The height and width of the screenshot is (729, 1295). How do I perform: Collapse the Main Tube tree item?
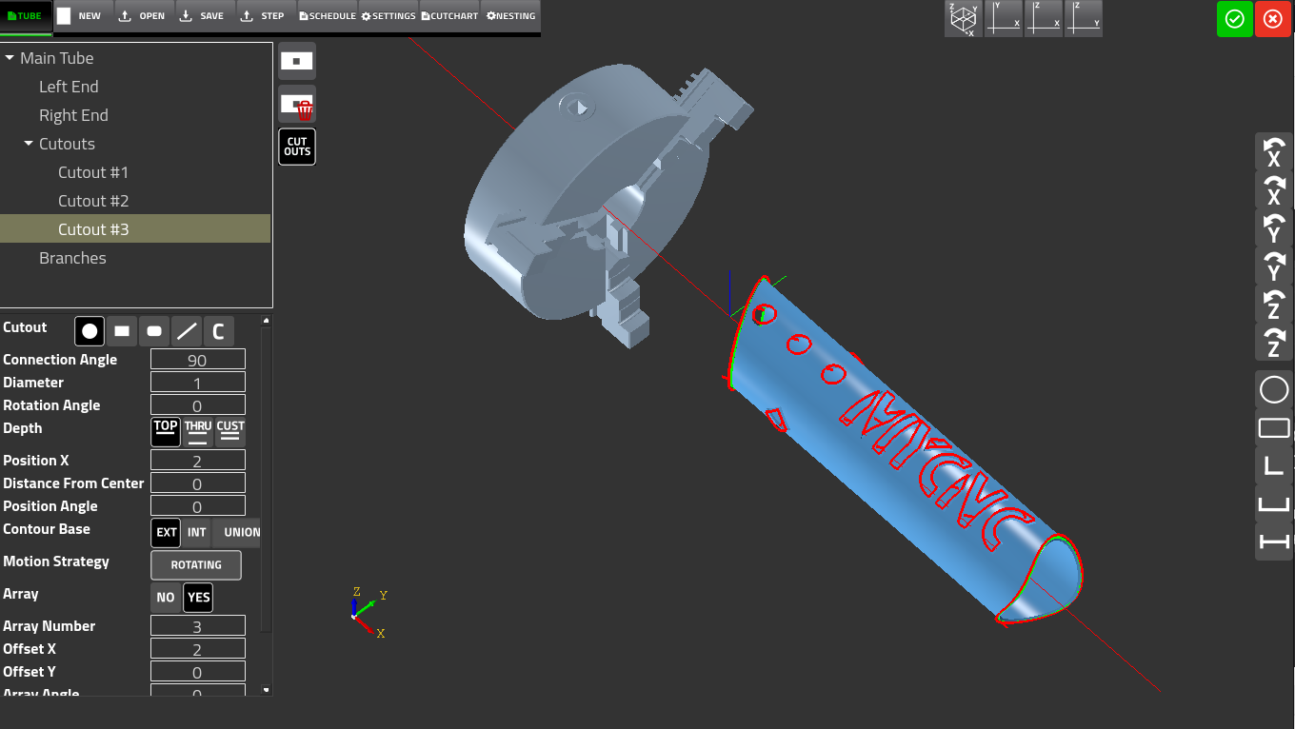coord(11,57)
